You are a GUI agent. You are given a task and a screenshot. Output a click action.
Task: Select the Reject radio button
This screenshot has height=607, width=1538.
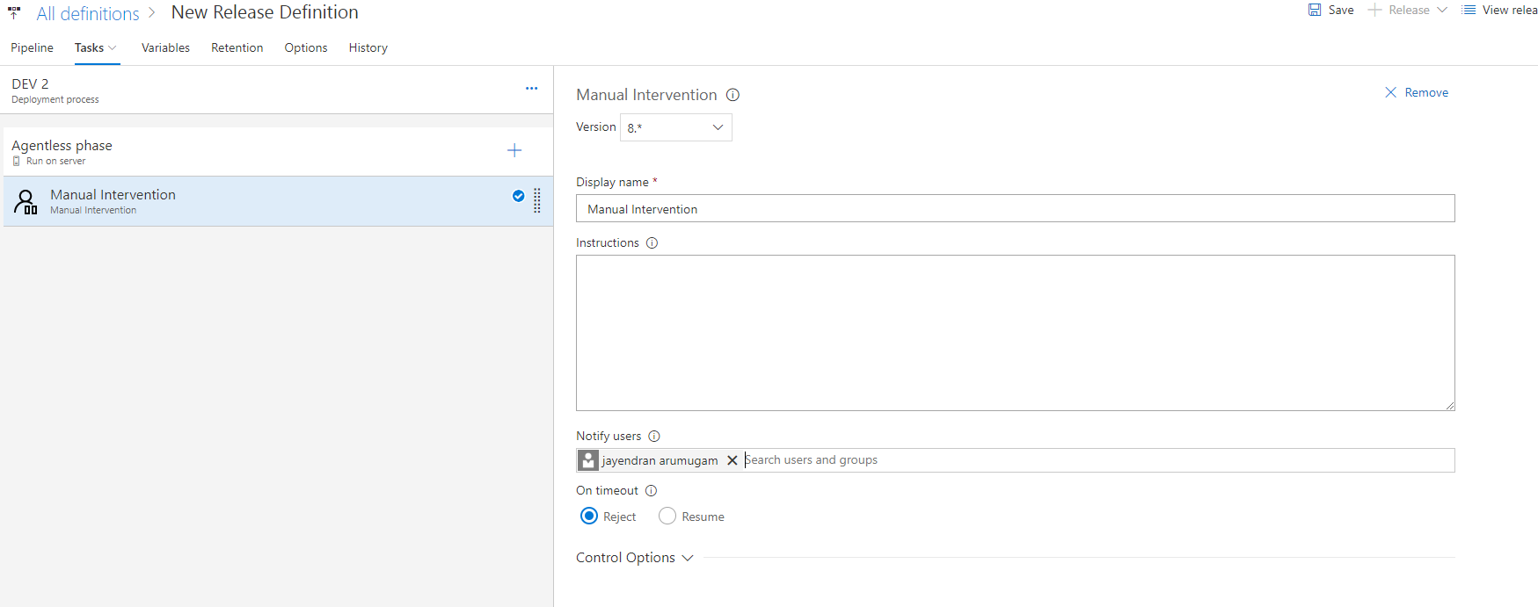589,517
